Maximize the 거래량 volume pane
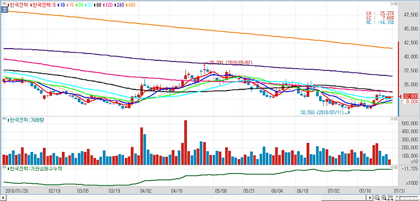420x201 pixels. click(392, 118)
